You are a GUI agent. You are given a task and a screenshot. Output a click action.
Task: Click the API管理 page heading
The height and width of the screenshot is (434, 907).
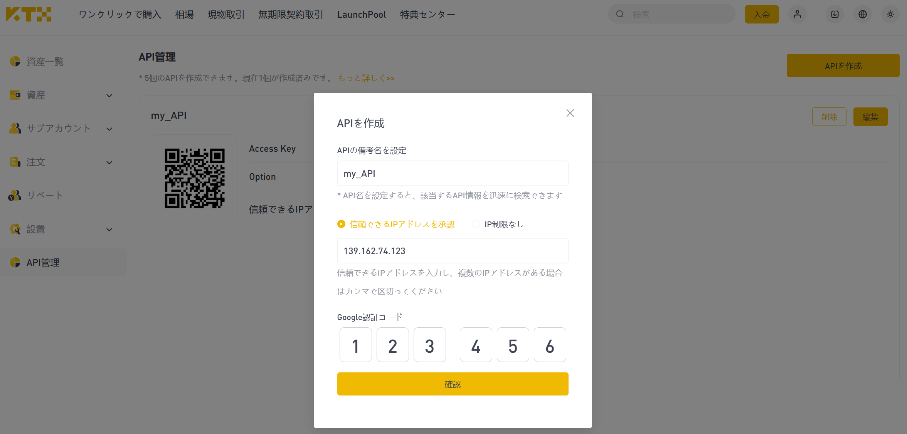pyautogui.click(x=157, y=57)
